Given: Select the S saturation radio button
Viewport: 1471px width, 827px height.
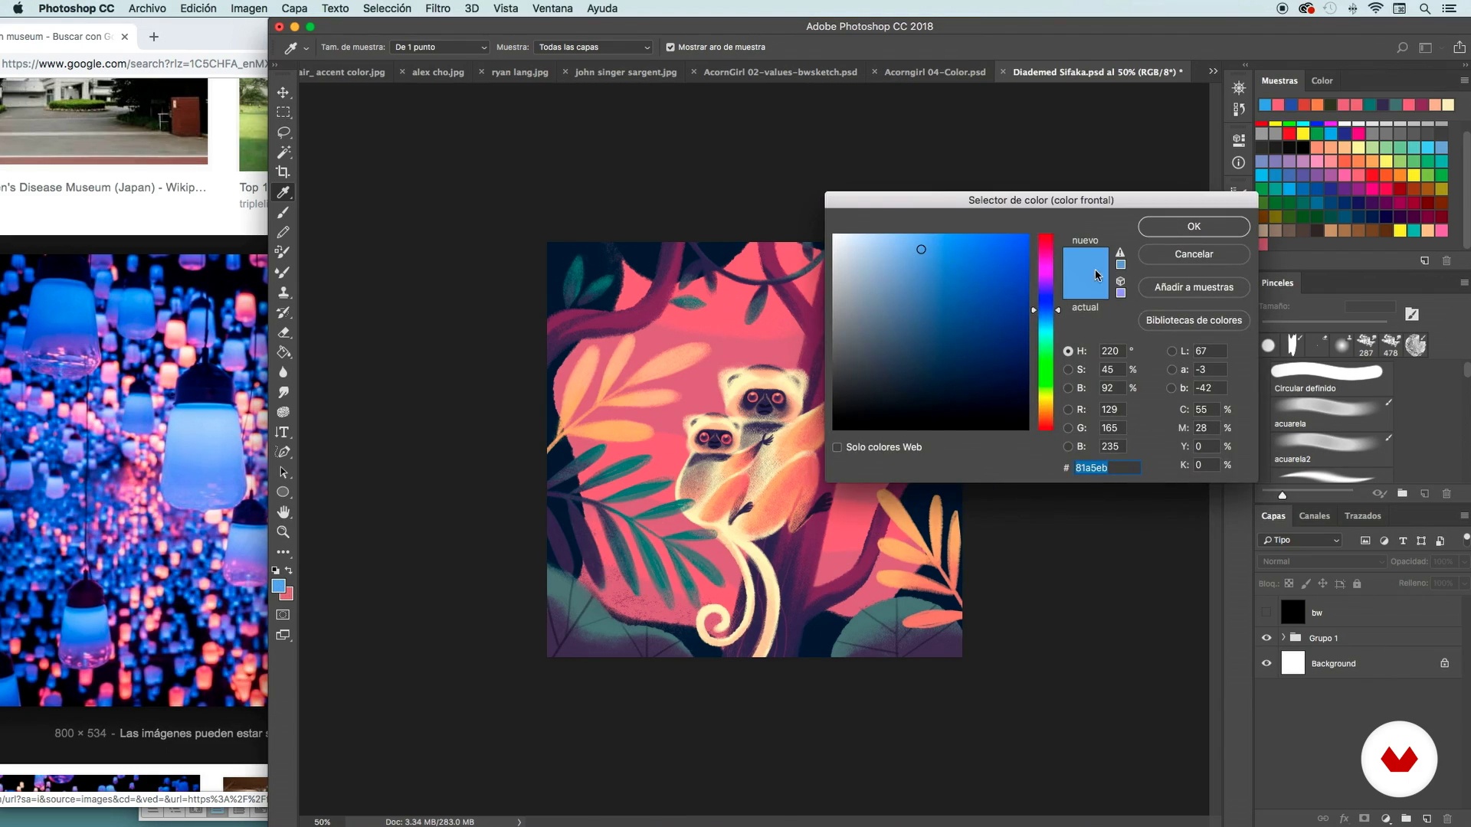Looking at the screenshot, I should [x=1068, y=369].
